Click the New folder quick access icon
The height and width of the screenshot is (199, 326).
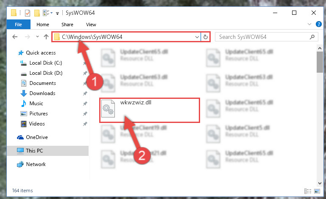point(37,13)
